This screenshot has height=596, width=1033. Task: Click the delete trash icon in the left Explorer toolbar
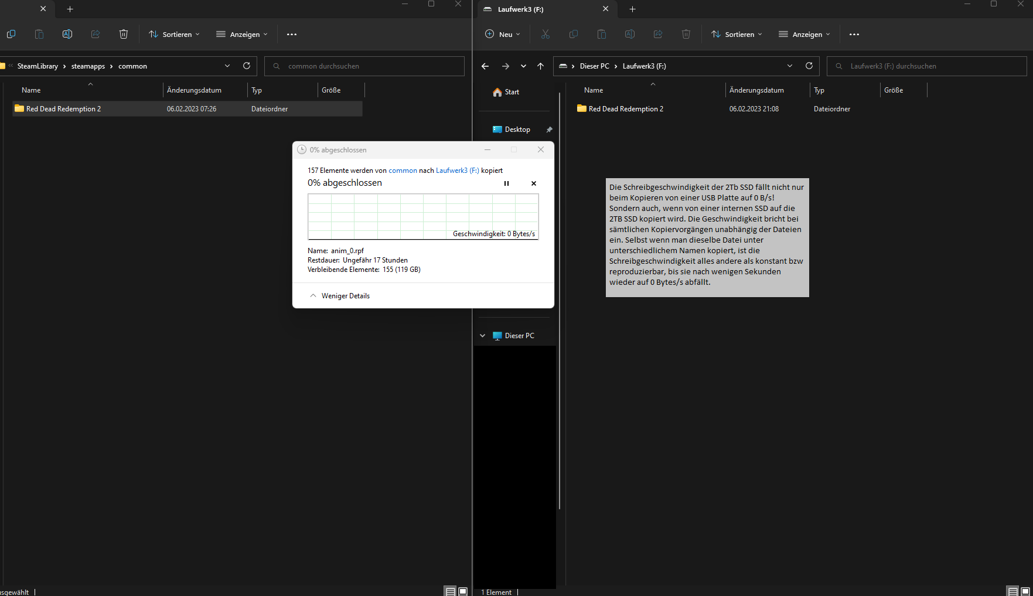(x=124, y=34)
